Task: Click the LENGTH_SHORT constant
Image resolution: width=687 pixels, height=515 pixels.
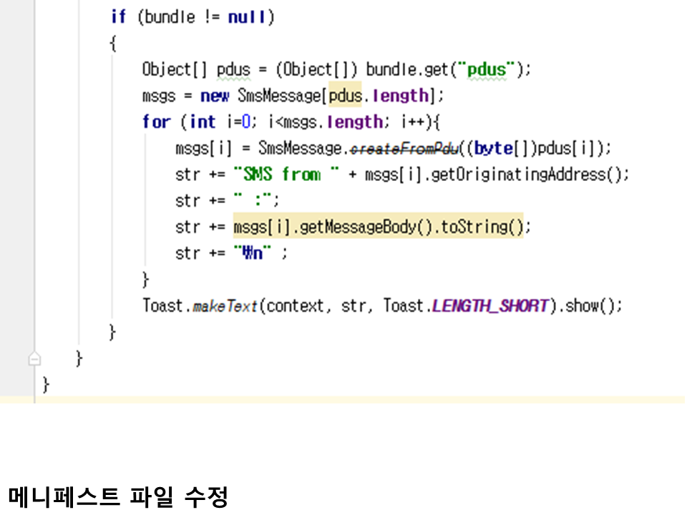Action: [x=490, y=306]
